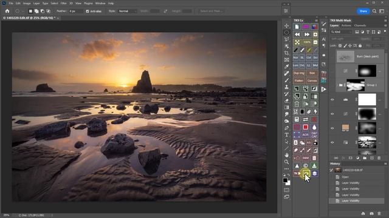Select the Crop tool
The image size is (389, 218).
(286, 53)
